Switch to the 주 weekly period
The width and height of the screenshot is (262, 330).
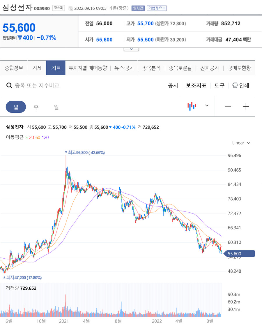(x=36, y=107)
